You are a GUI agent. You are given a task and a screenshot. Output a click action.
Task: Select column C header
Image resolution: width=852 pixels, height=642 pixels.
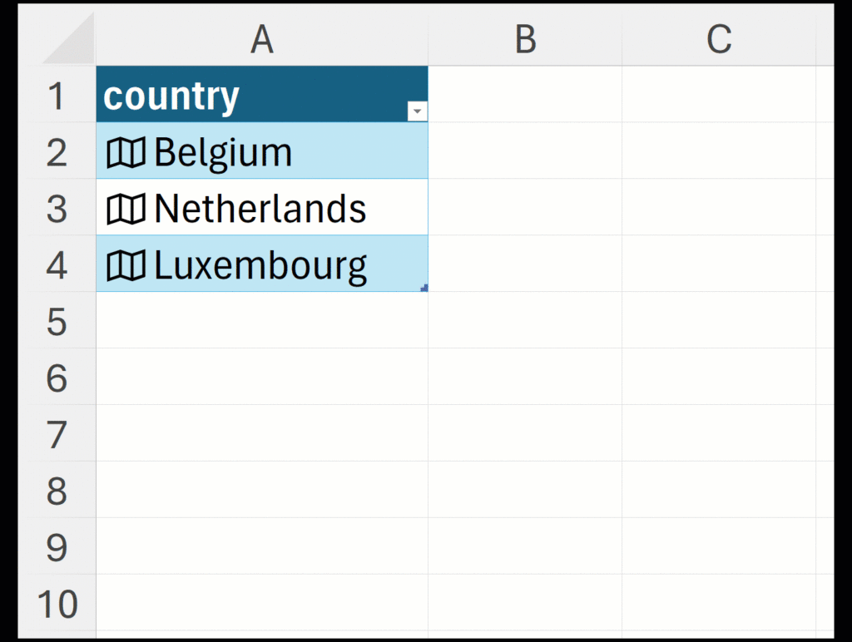click(x=719, y=39)
